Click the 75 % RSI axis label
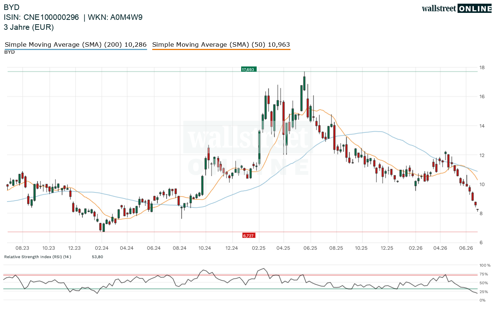496x310 pixels. tap(483, 274)
